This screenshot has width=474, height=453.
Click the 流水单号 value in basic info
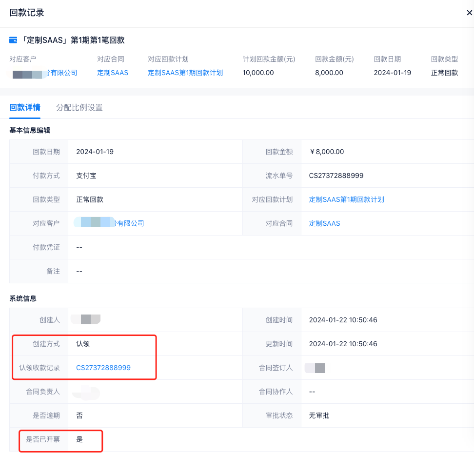pyautogui.click(x=336, y=176)
